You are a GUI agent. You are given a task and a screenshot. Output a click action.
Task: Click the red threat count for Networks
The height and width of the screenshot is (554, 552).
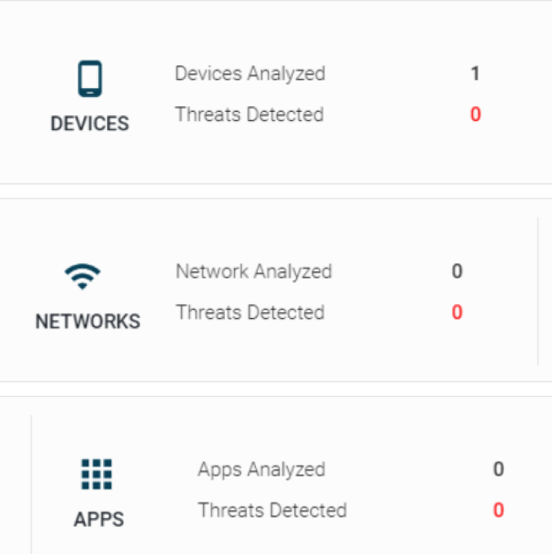(457, 312)
